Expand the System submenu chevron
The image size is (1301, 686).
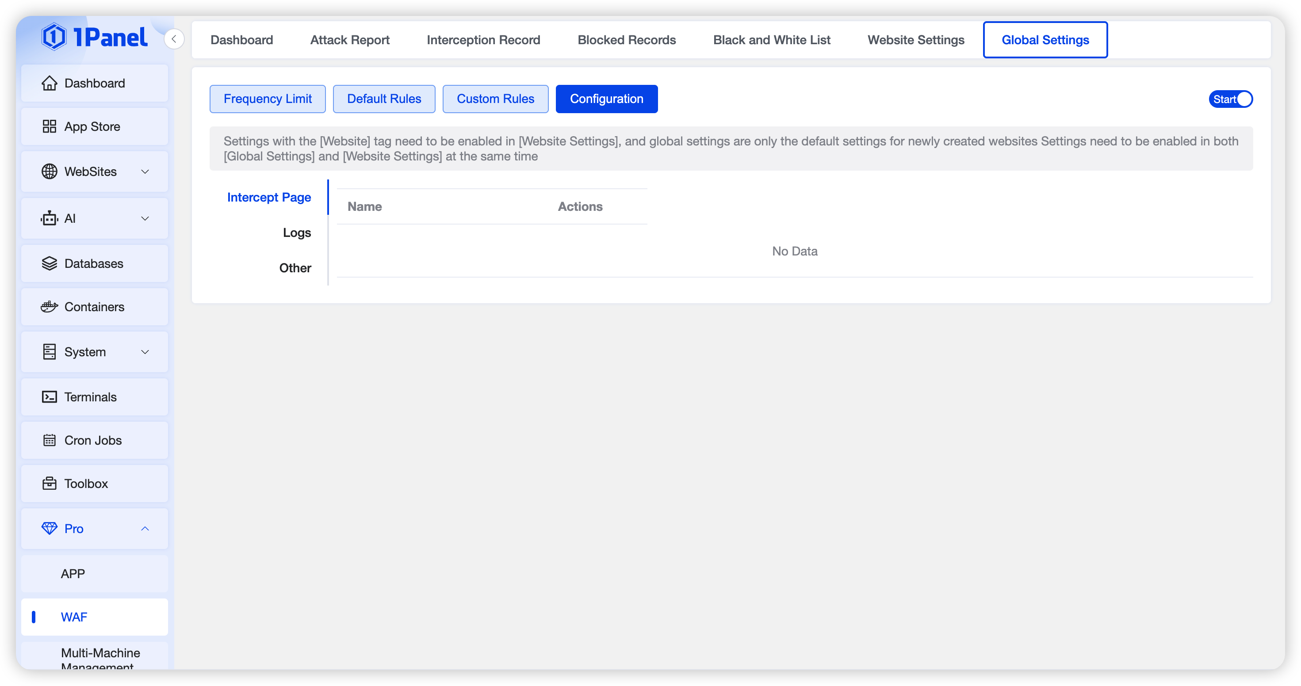click(145, 352)
